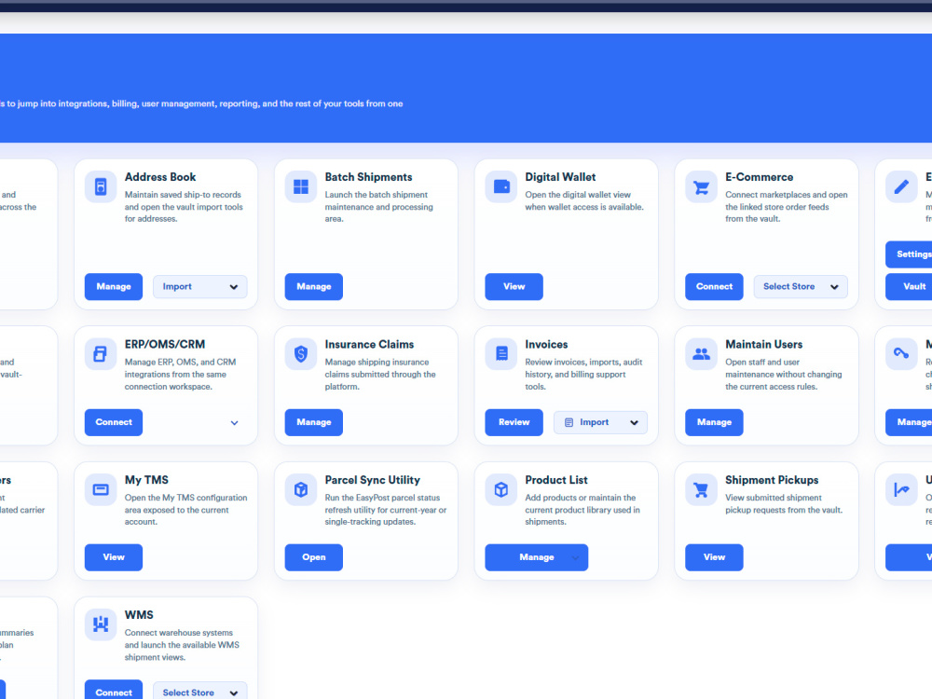Click Manage in Address Book
932x699 pixels.
point(114,286)
